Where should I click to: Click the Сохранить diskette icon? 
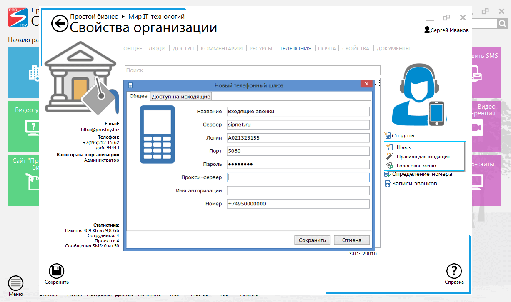[x=56, y=271]
